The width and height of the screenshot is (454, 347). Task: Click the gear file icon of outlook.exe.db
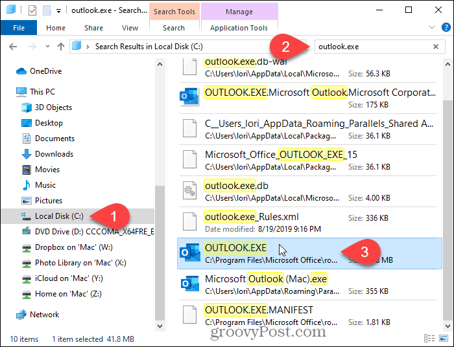click(x=189, y=190)
